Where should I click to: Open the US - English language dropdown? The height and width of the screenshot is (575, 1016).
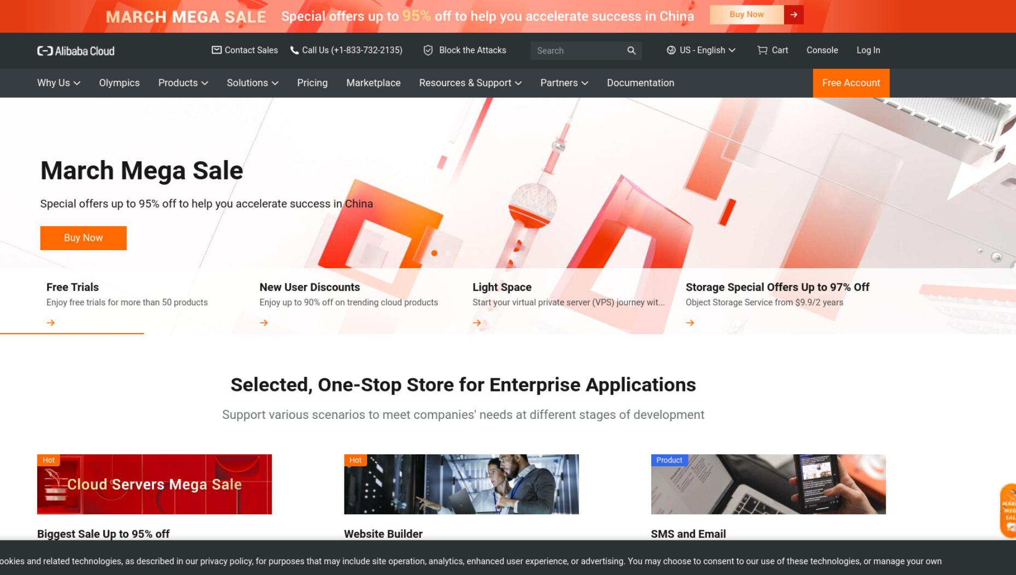click(701, 50)
